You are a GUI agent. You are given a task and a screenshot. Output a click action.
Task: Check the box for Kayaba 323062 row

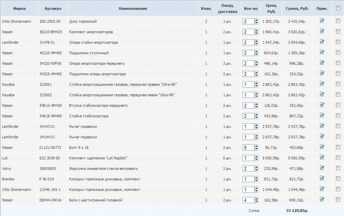click(x=338, y=94)
